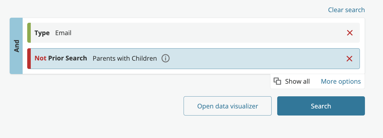Click green color bar on Type row
The height and width of the screenshot is (138, 383).
29,33
